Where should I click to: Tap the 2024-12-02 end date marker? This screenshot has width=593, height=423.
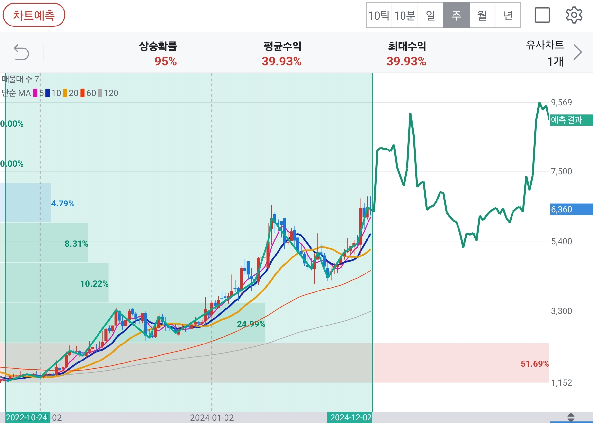350,417
